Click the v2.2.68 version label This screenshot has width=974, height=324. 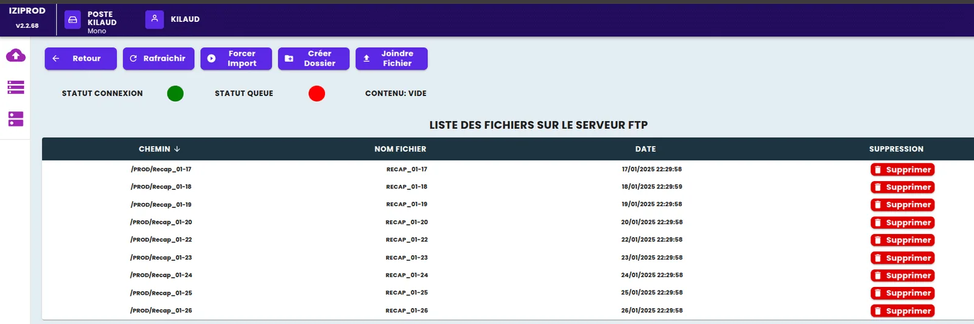[27, 26]
